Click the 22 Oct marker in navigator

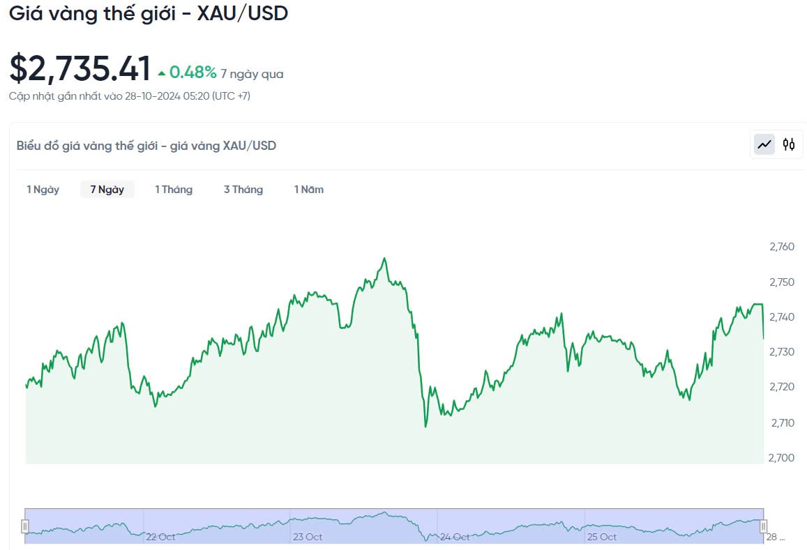point(160,537)
